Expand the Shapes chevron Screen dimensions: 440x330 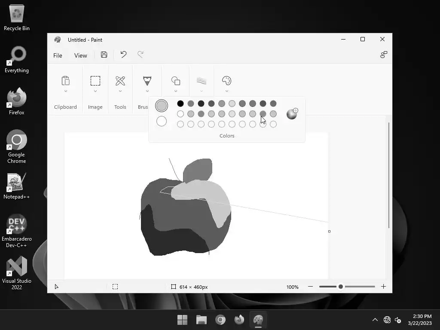coord(176,91)
